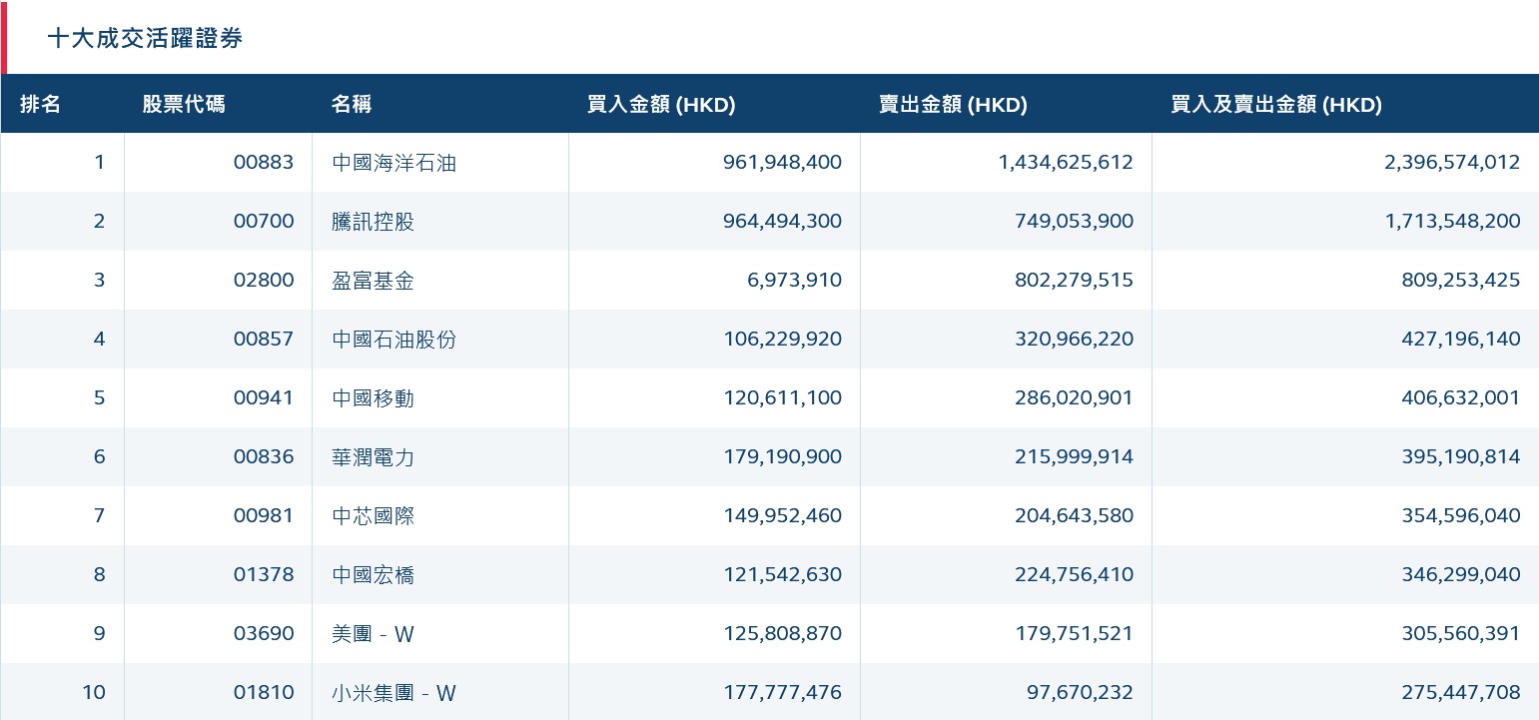Image resolution: width=1539 pixels, height=720 pixels.
Task: Click buy amount 177,777,476
Action: tap(782, 692)
